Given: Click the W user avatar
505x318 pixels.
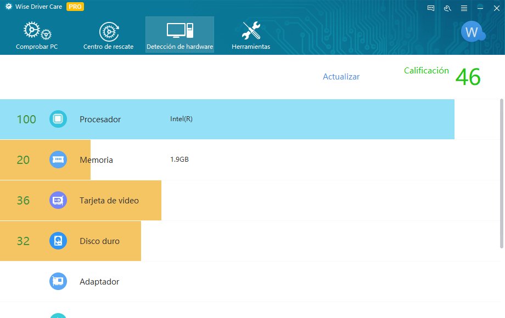Looking at the screenshot, I should 471,32.
